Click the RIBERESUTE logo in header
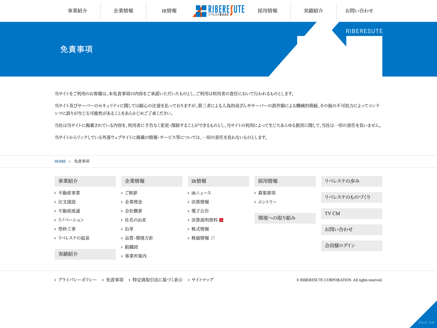 218,11
